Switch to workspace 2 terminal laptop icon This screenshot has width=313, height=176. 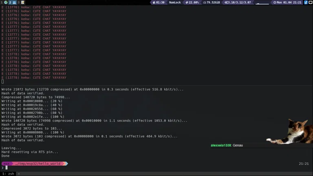tap(13, 2)
